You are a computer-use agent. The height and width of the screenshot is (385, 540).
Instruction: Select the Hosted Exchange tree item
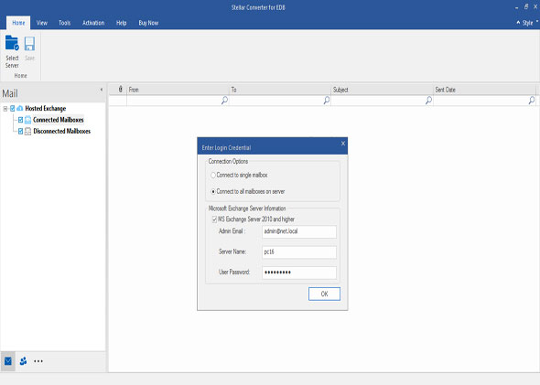[x=45, y=109]
